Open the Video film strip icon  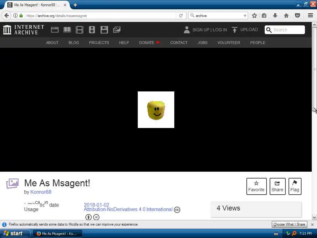coord(80,30)
